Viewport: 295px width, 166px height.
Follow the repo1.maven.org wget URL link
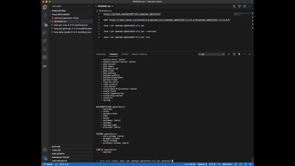click(170, 20)
